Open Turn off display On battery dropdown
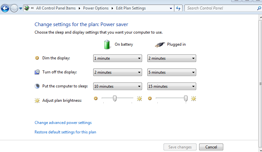 [x=118, y=72]
